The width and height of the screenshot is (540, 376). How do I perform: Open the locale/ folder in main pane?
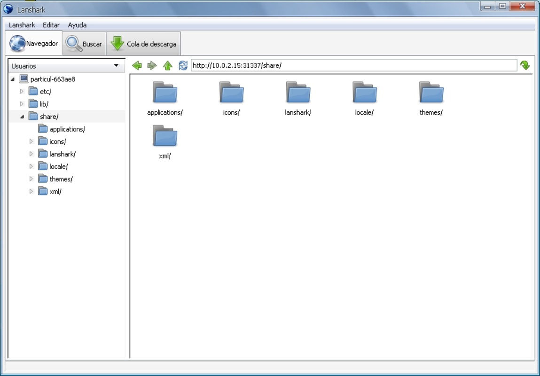coord(364,92)
